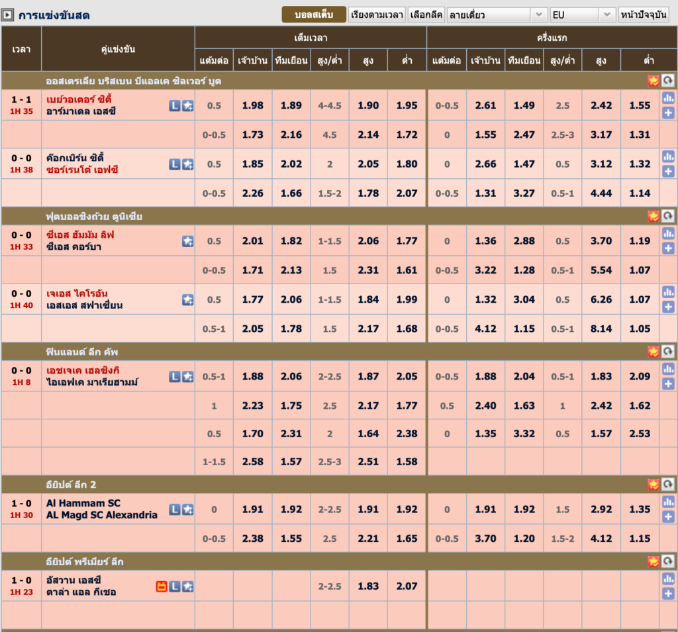Refresh the ฟินแลนด์ ลีก คัพ league section
The image size is (678, 632).
[667, 351]
